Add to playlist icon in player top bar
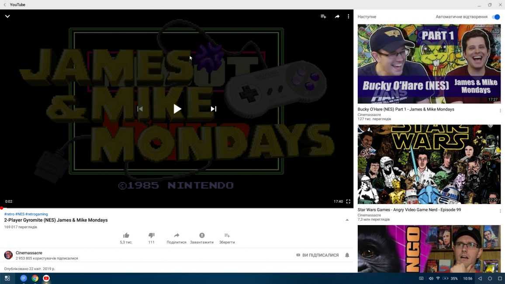This screenshot has width=505, height=284. (323, 17)
